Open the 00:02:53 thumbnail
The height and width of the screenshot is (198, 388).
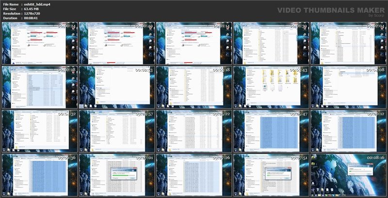coord(116,86)
